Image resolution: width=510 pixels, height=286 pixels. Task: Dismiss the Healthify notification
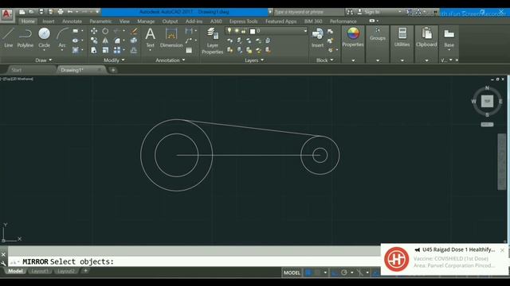(x=502, y=250)
